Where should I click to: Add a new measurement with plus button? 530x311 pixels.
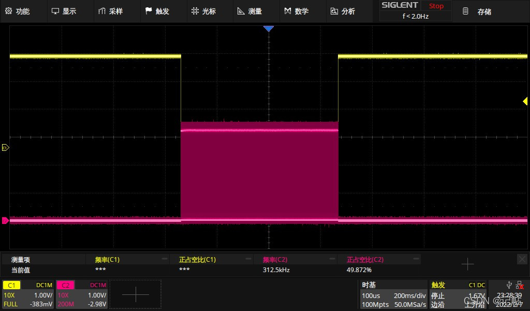pos(467,264)
